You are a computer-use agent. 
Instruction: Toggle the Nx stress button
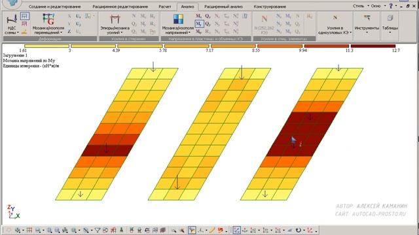click(x=217, y=16)
